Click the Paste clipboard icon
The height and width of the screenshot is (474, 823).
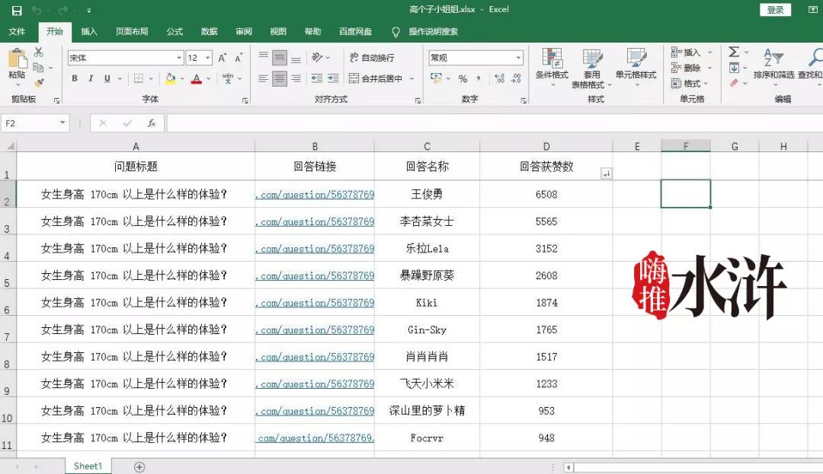click(x=18, y=59)
